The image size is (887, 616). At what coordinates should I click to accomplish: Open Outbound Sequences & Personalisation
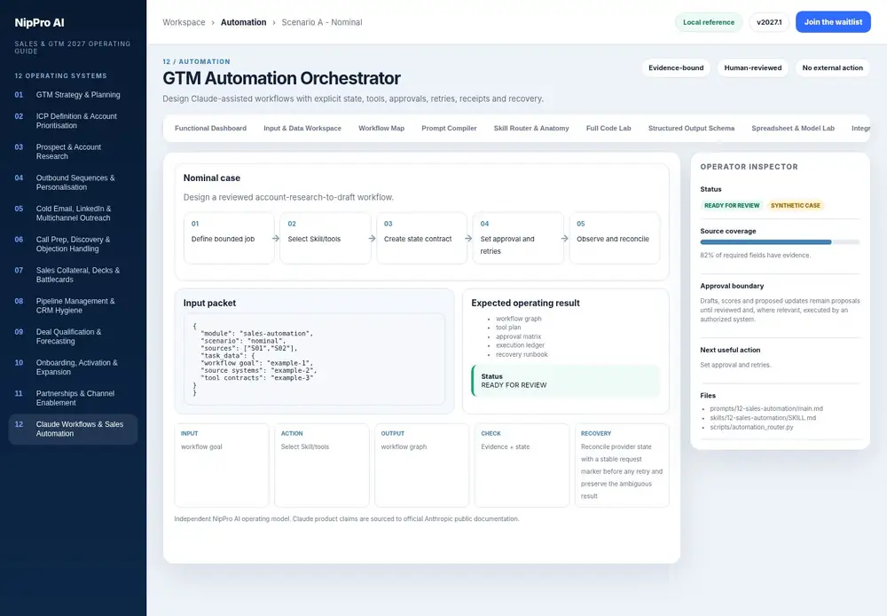(73, 182)
